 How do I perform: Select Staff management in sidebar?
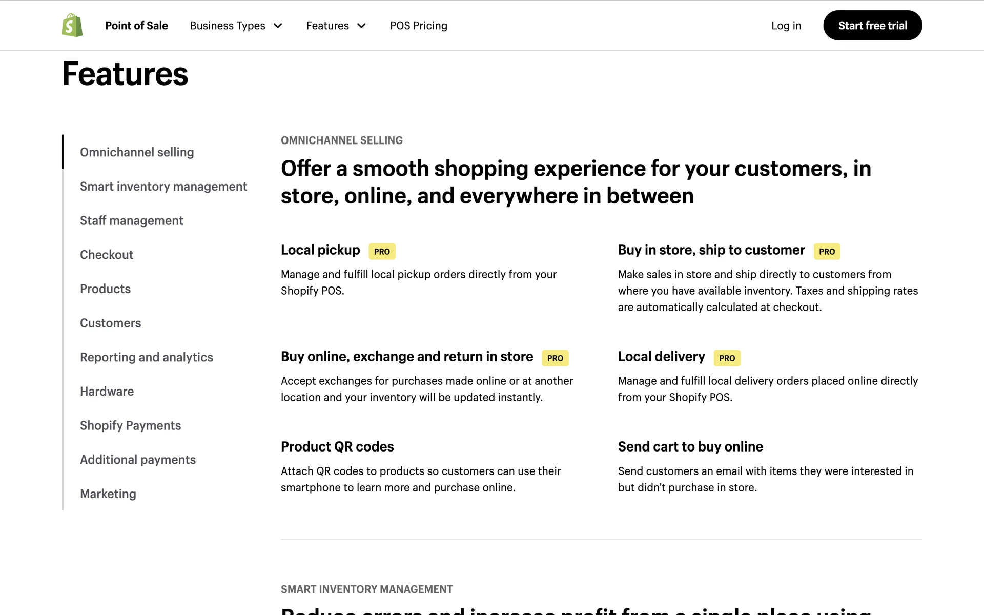pyautogui.click(x=132, y=221)
